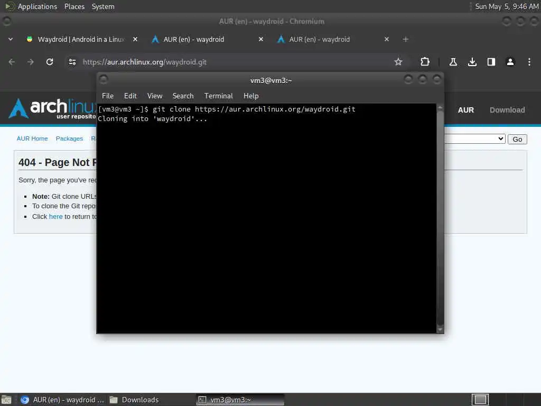Click the 'here' link on 404 page

55,216
